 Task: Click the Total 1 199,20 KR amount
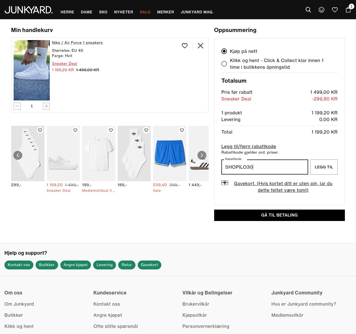(324, 132)
